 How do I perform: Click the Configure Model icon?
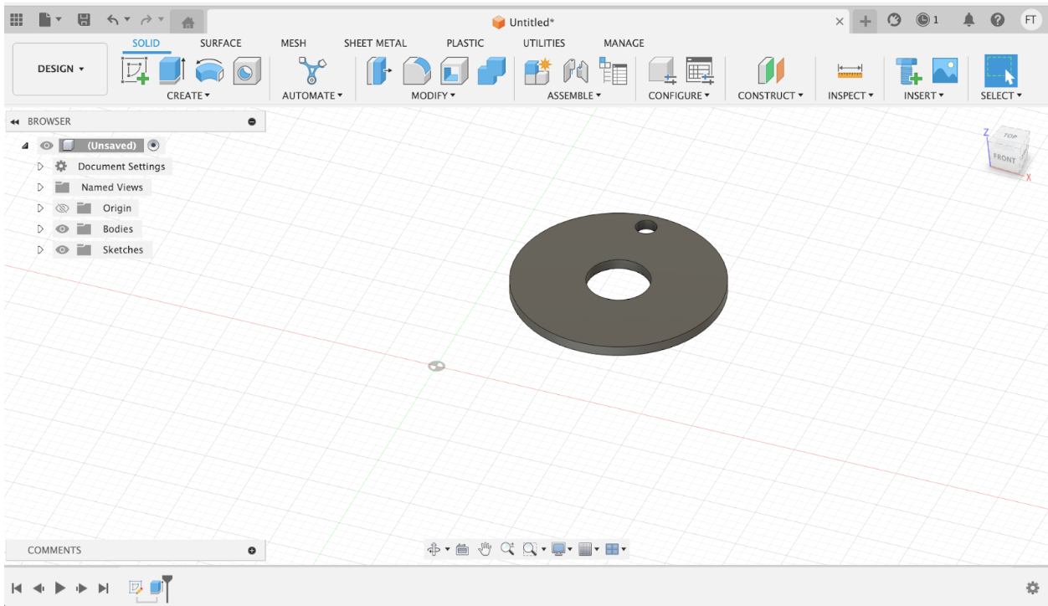click(663, 71)
